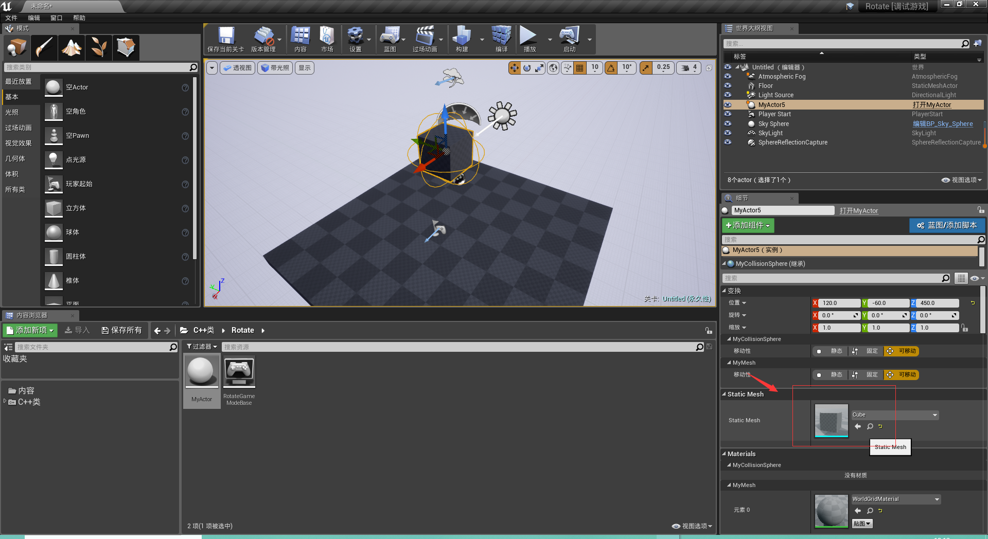This screenshot has width=988, height=539.
Task: Switch to the 世界大纲视图 tab
Action: tap(757, 28)
